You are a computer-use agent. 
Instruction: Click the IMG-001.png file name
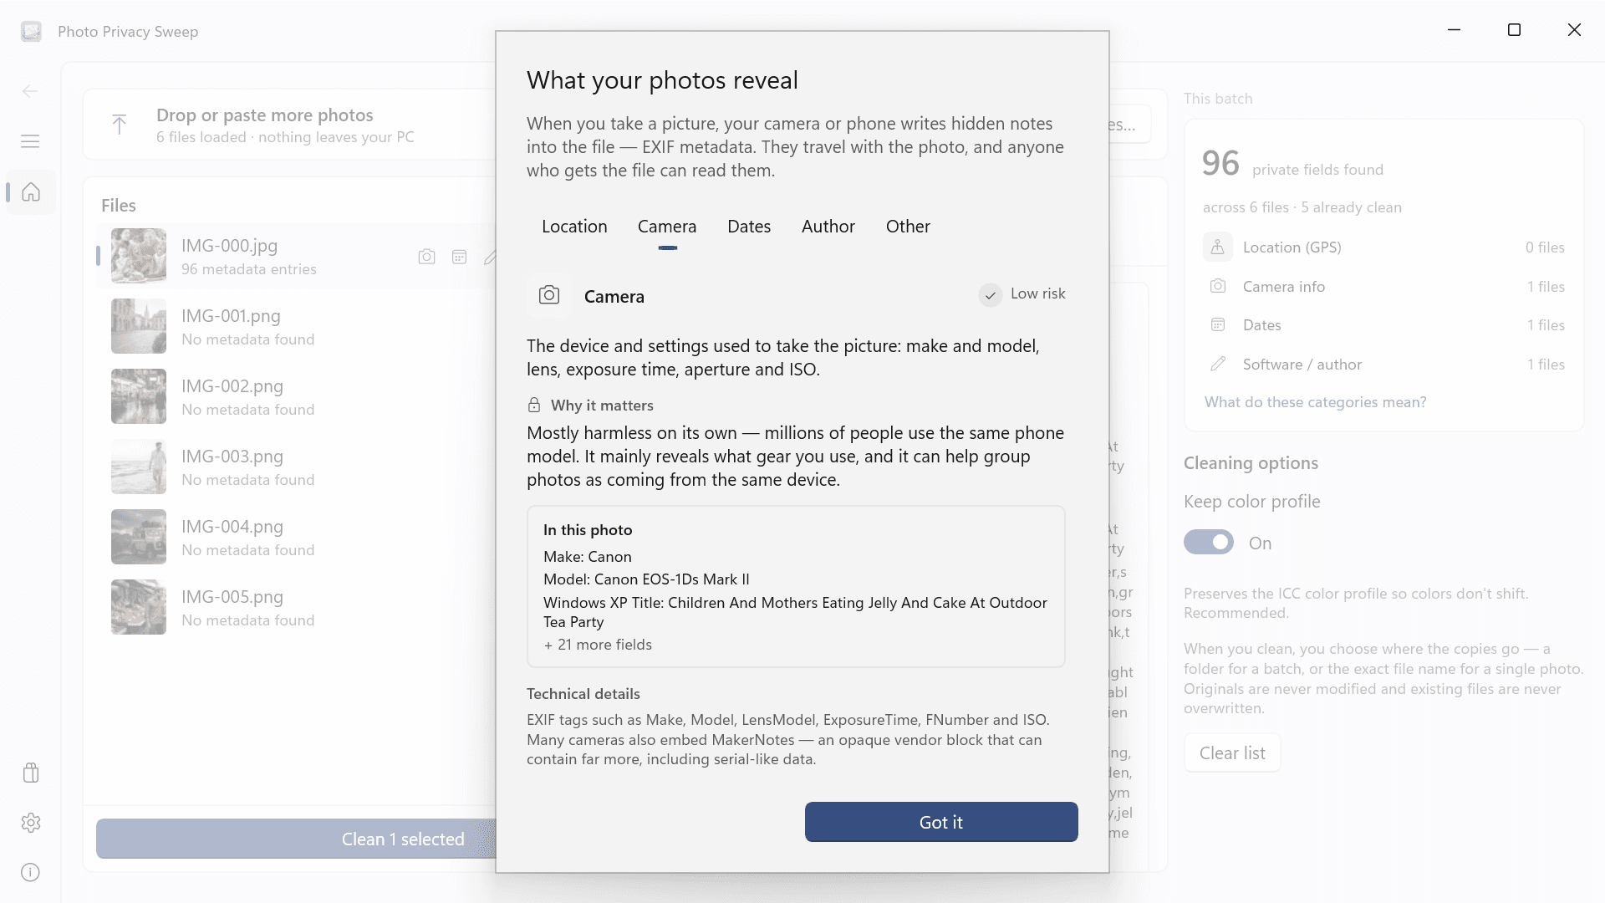click(231, 316)
